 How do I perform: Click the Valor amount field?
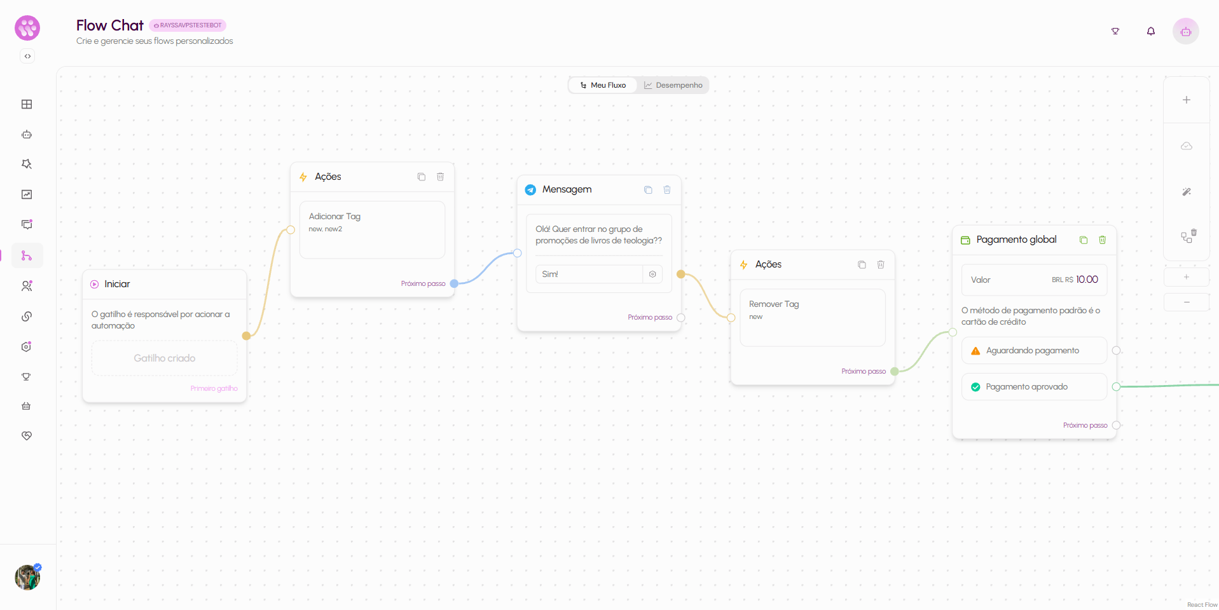pyautogui.click(x=1034, y=280)
